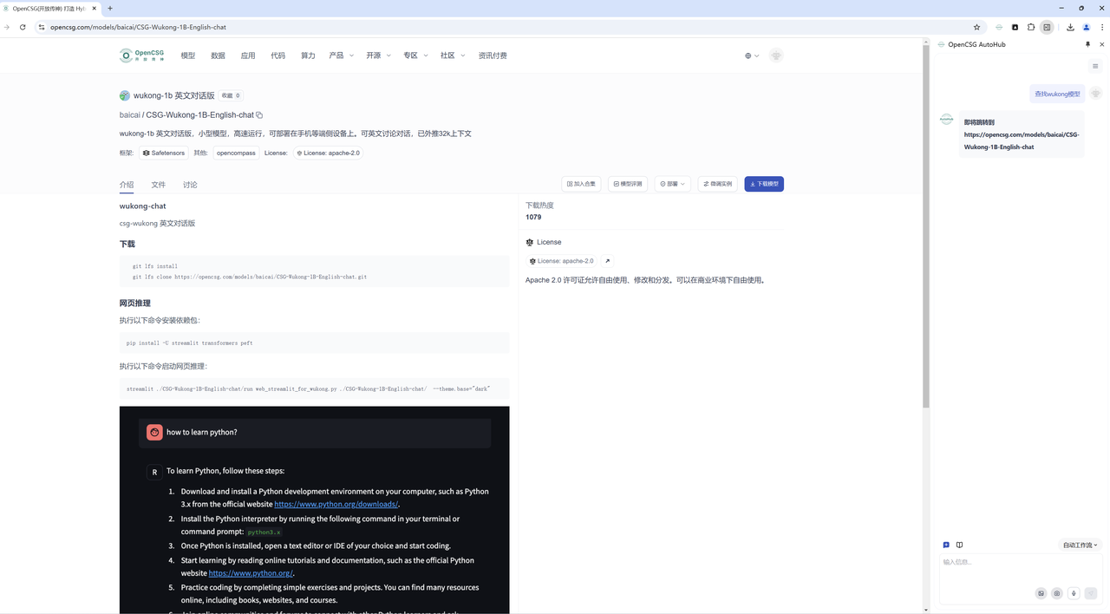Open the python.org downloads link

(x=336, y=504)
